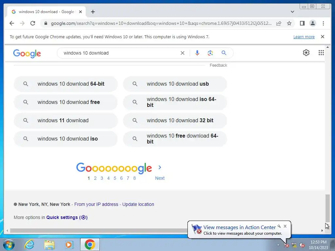Screen dimensions: 335x251
Task: Click Update location link
Action: coord(138,205)
